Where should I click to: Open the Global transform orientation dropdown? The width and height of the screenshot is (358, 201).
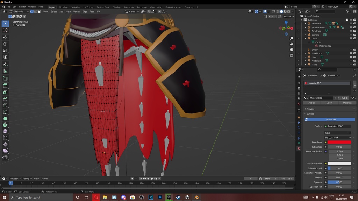click(132, 11)
